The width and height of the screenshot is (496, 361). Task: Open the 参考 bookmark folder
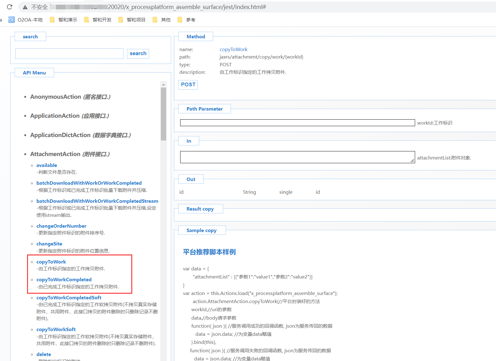coord(186,20)
